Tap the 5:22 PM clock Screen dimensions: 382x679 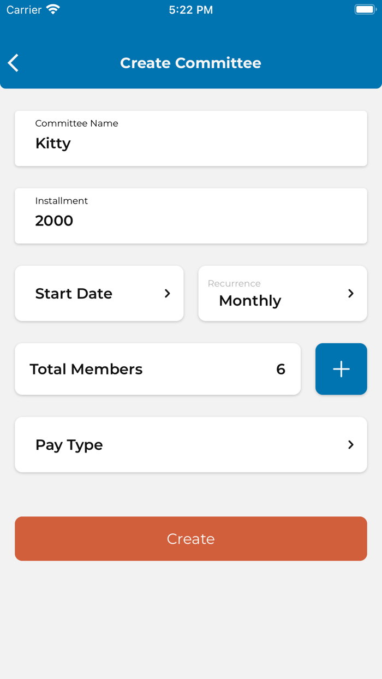(x=190, y=10)
